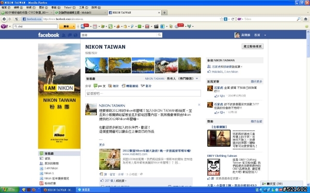Open the Facebook account dropdown arrow
This screenshot has width=310, height=193.
point(265,35)
